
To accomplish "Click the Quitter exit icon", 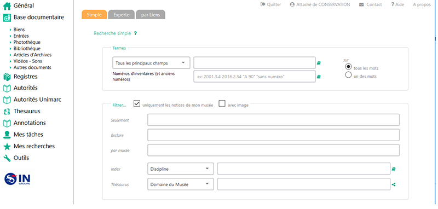I will tap(263, 4).
